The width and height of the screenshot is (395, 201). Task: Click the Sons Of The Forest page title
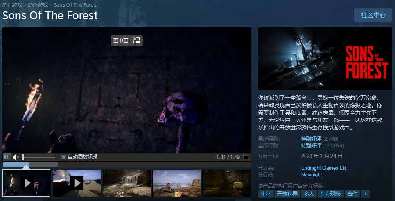(50, 16)
